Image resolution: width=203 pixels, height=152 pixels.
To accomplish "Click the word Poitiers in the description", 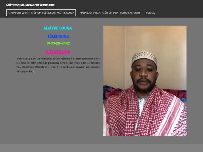I will pos(77,59).
